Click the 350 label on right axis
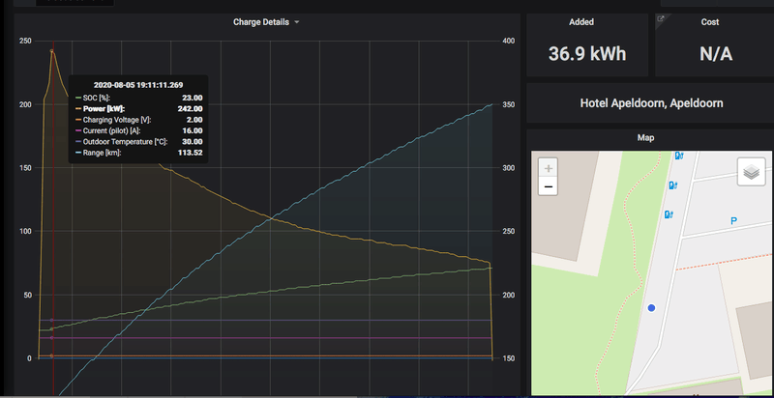 pyautogui.click(x=508, y=105)
